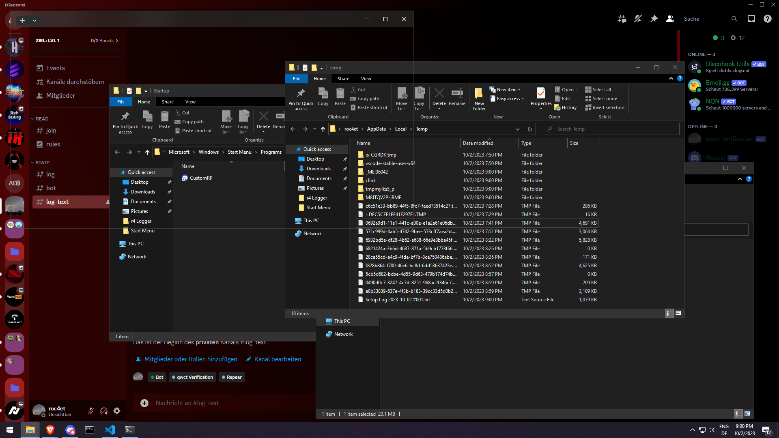Click Paste icon in Temp window ribbon

(x=340, y=97)
